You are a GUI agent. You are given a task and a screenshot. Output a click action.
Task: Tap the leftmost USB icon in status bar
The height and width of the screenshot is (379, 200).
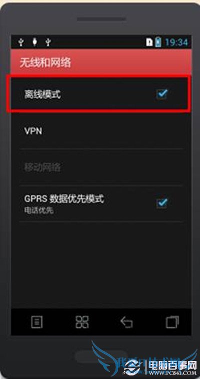point(21,43)
